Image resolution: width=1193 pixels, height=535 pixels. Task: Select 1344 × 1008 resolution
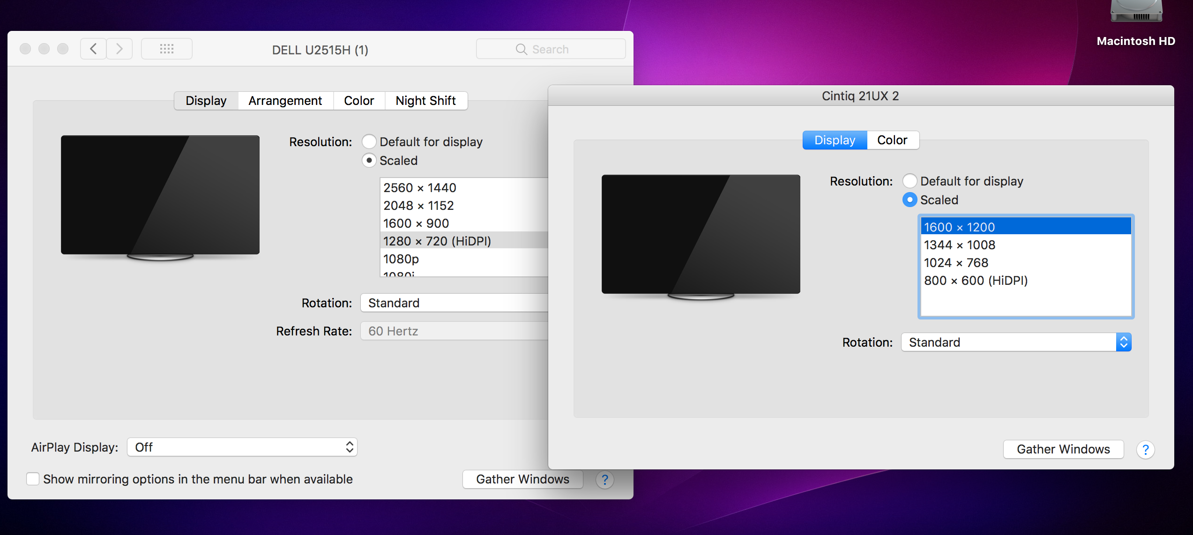pos(1026,245)
